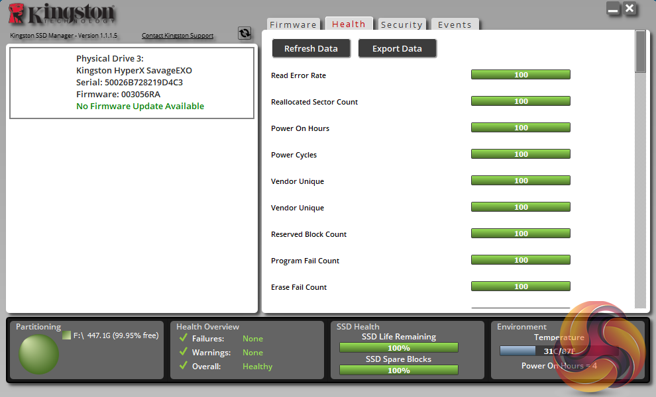Screen dimensions: 656x397
Task: Click the Reallocated Sector Count bar
Action: 520,101
